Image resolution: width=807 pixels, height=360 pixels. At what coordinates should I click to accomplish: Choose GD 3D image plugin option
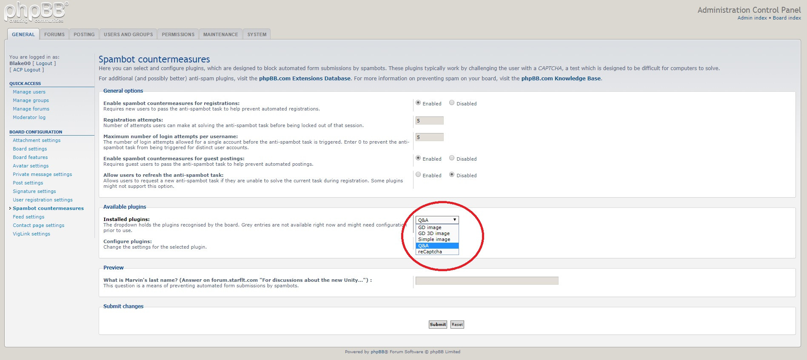click(433, 233)
